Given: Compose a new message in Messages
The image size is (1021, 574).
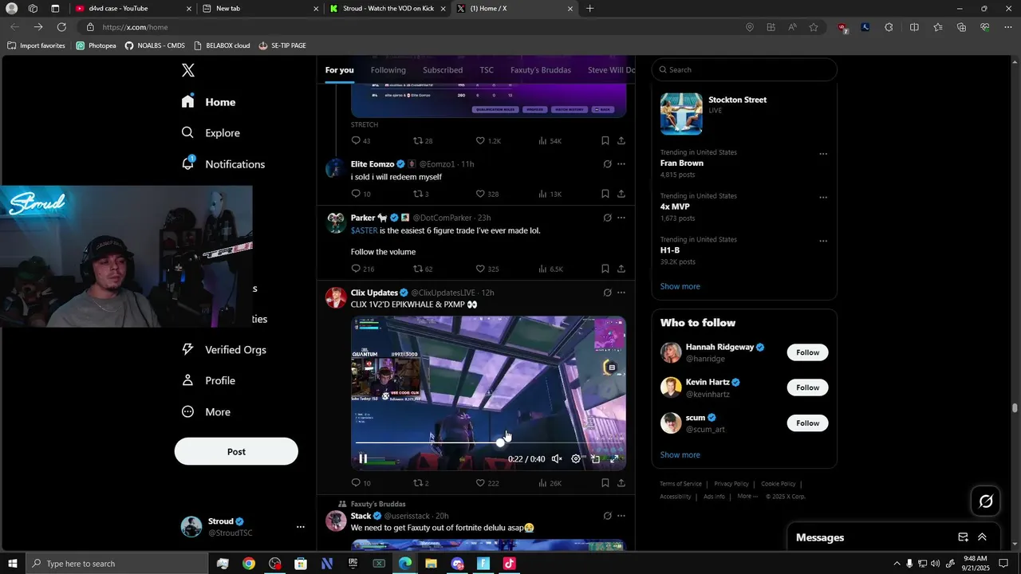Looking at the screenshot, I should click(963, 537).
